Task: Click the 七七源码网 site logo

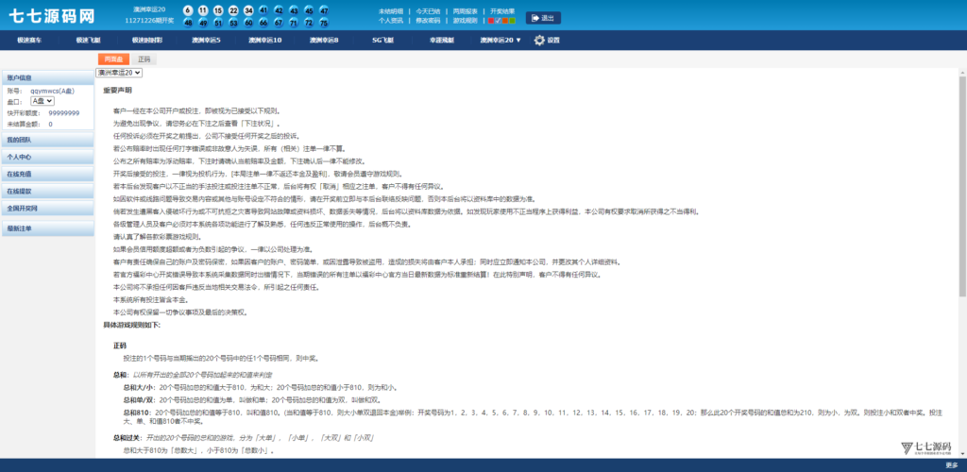Action: click(x=53, y=16)
